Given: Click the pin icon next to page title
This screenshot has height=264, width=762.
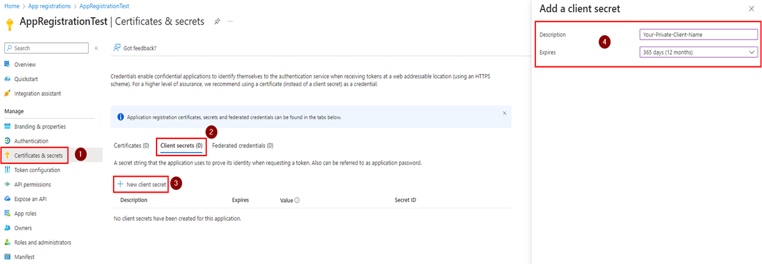Looking at the screenshot, I should pyautogui.click(x=217, y=21).
